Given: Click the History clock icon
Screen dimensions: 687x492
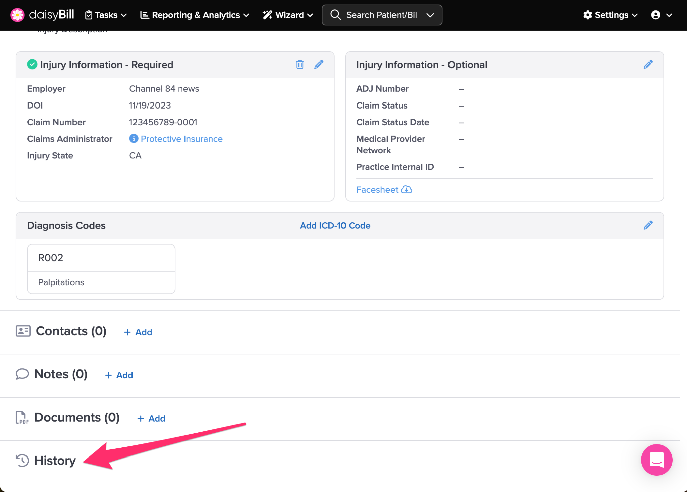Looking at the screenshot, I should tap(22, 460).
